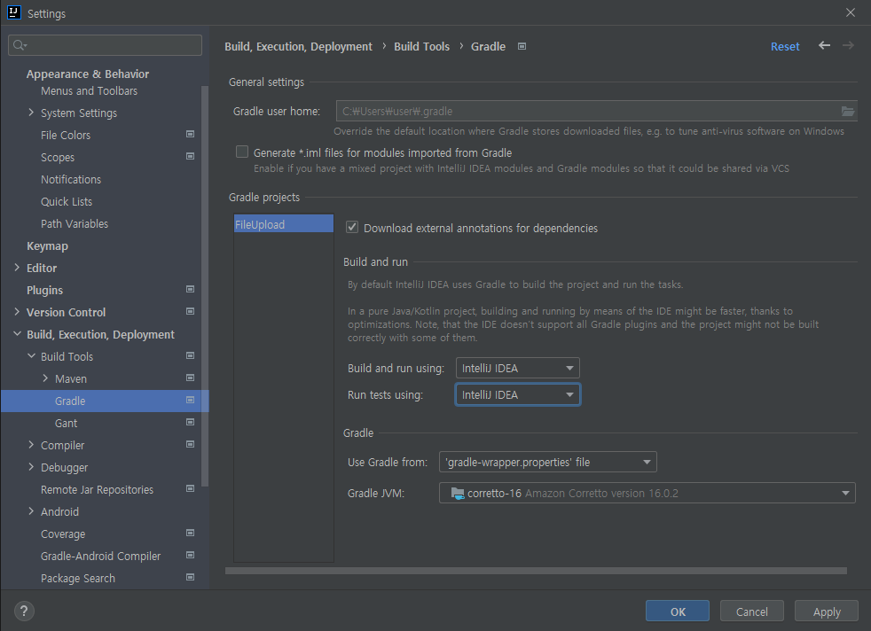Select Menus and Toolbars settings page

tap(89, 91)
